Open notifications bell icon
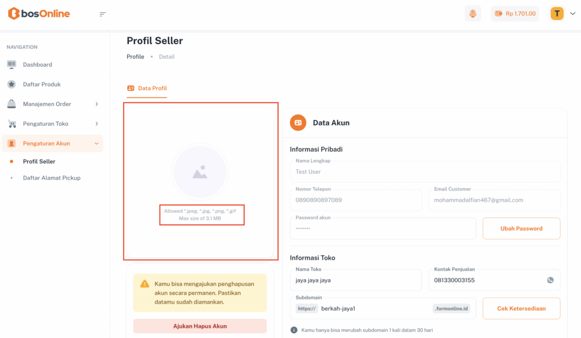Viewport: 581px width, 338px height. pos(473,14)
